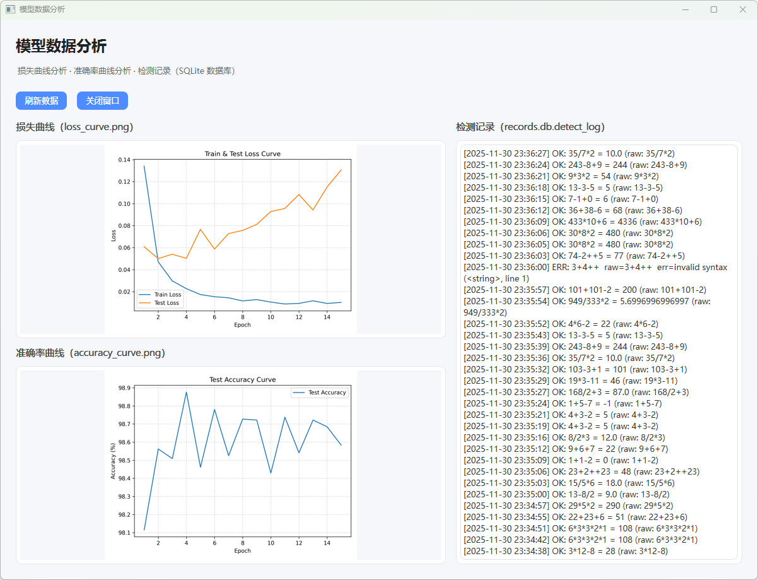The width and height of the screenshot is (758, 580).
Task: Select the ERR log entry for 3+4++
Action: [595, 273]
